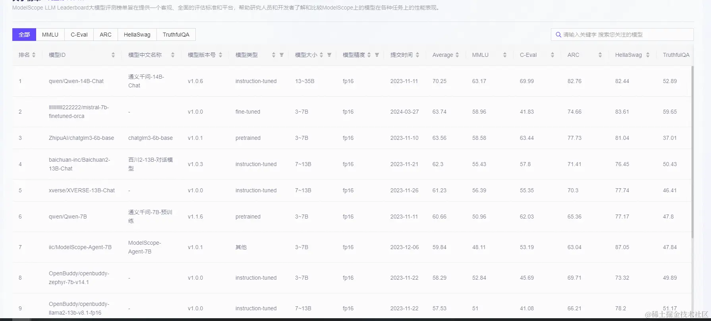The height and width of the screenshot is (321, 711).
Task: Select the 13~35B model size cell
Action: pyautogui.click(x=305, y=81)
